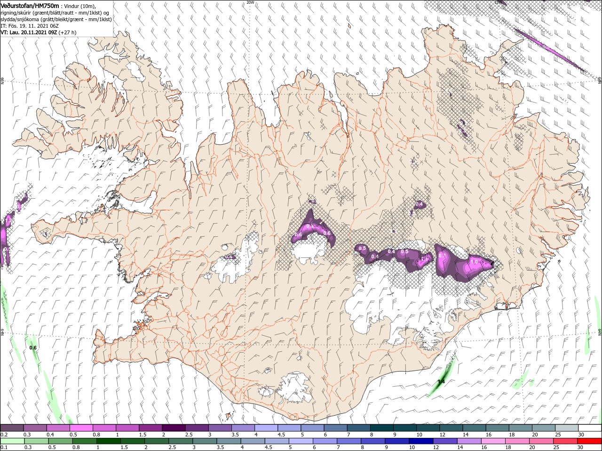Pick the 30 white swatch in upper row
Viewport: 602px width, 451px height.
(590, 428)
